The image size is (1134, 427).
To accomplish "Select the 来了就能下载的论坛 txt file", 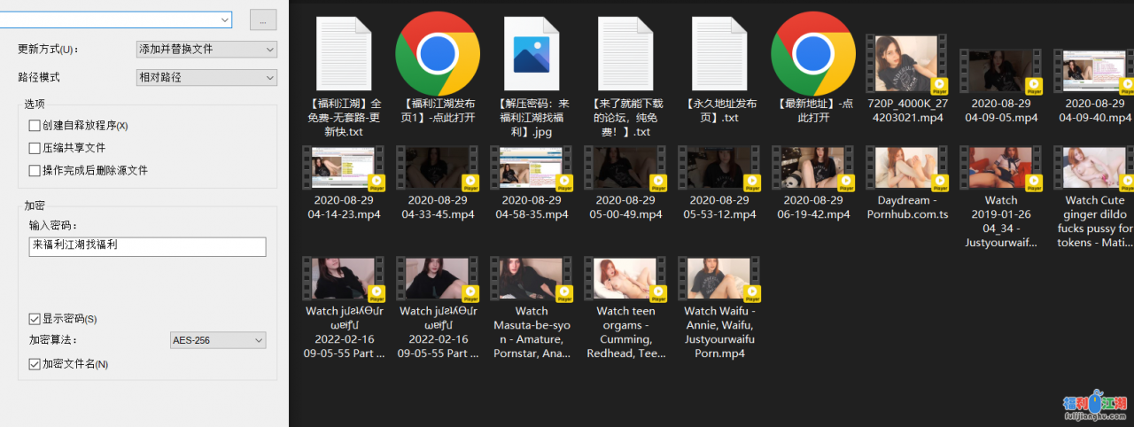I will click(625, 54).
